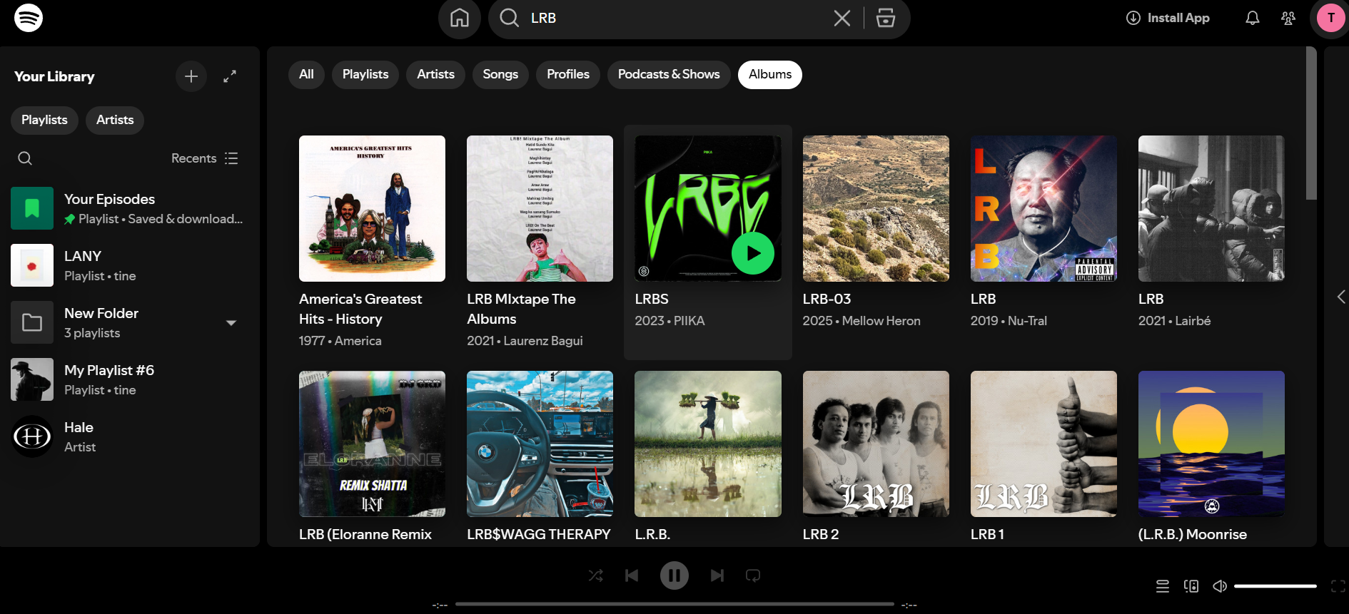
Task: Select the Playlists search filter tab
Action: point(365,74)
